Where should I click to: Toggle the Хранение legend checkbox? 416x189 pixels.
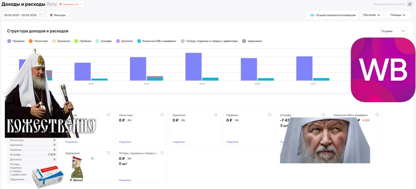[54, 41]
